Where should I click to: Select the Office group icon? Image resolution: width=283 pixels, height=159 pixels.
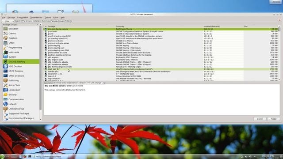[x=5, y=43]
